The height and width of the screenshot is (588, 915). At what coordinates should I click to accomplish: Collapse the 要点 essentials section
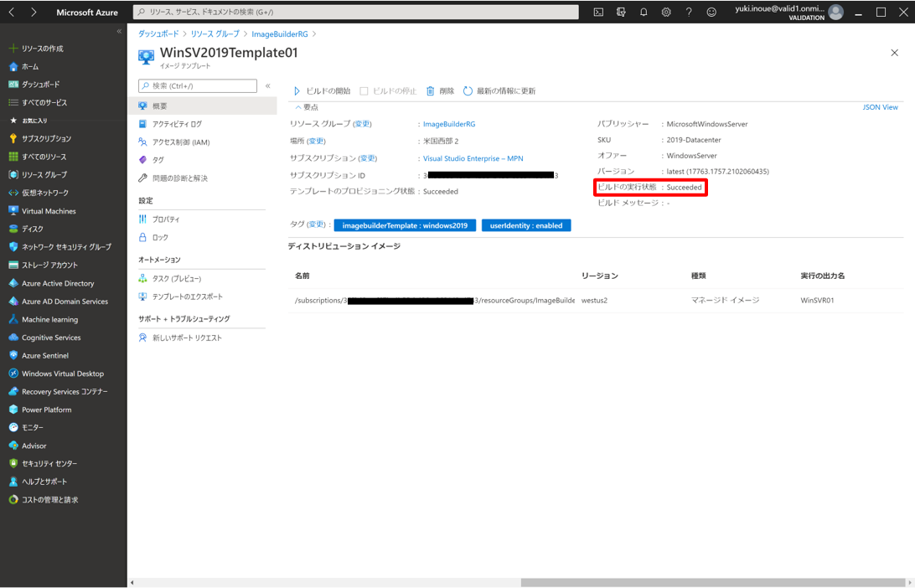pyautogui.click(x=307, y=107)
